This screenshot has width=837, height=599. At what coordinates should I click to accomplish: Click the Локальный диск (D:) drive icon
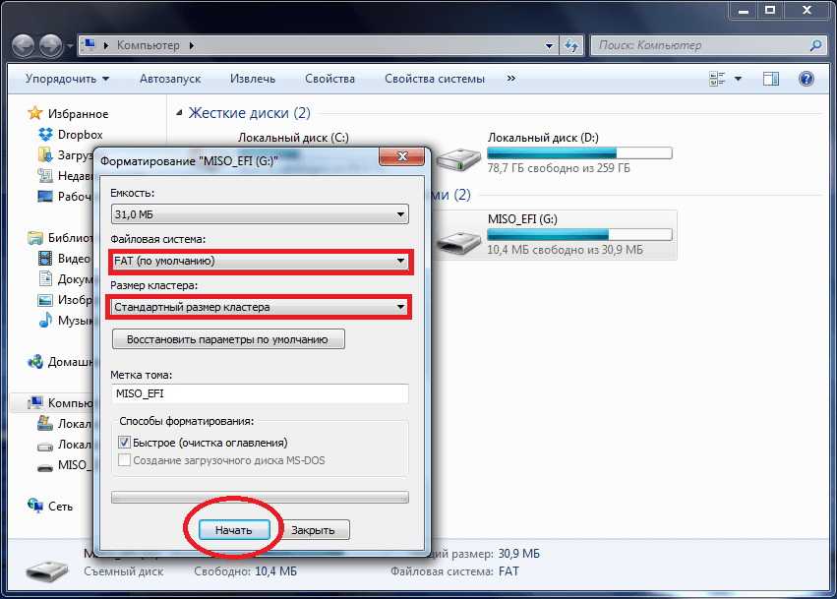(459, 158)
